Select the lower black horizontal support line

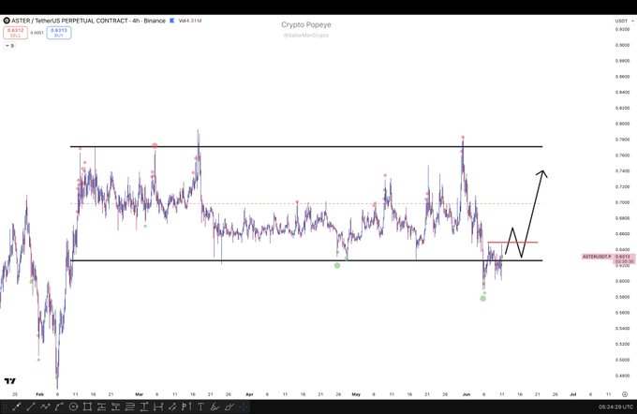pyautogui.click(x=306, y=260)
